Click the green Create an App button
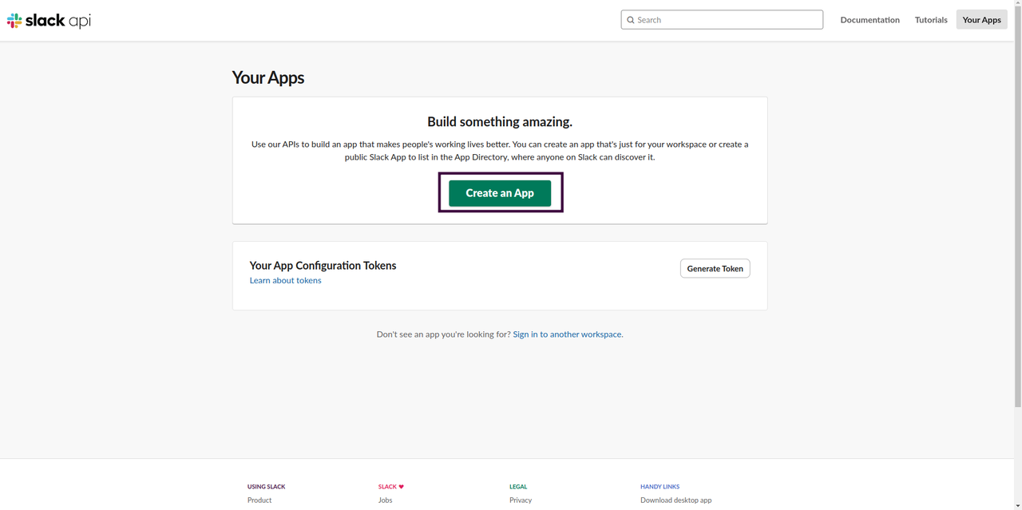The width and height of the screenshot is (1022, 510). (x=500, y=193)
